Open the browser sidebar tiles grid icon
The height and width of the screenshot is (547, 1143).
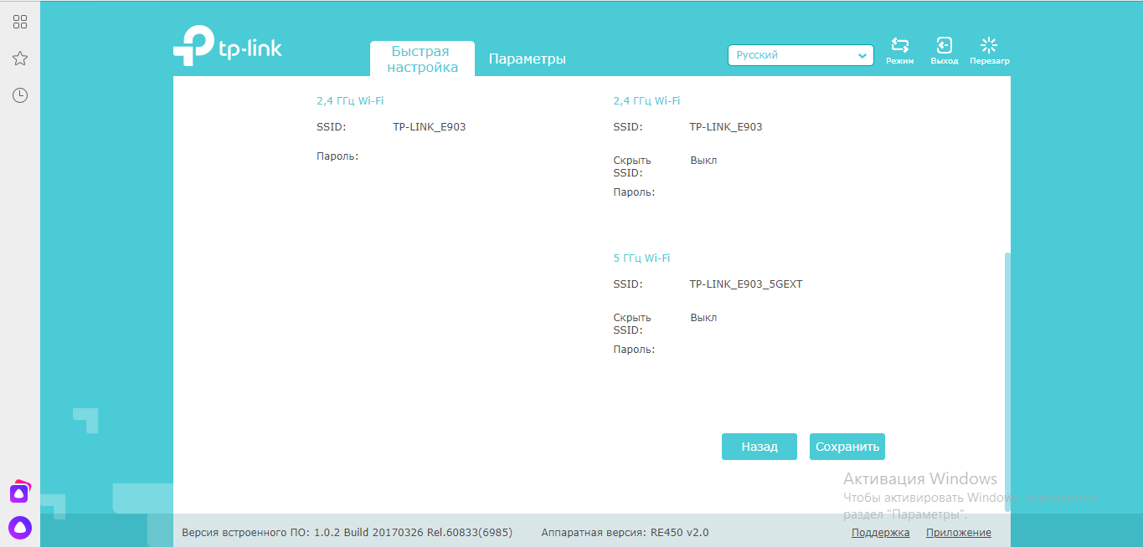(x=20, y=22)
